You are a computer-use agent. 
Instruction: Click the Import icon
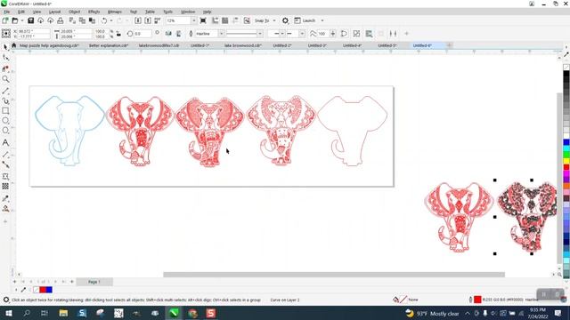click(138, 20)
